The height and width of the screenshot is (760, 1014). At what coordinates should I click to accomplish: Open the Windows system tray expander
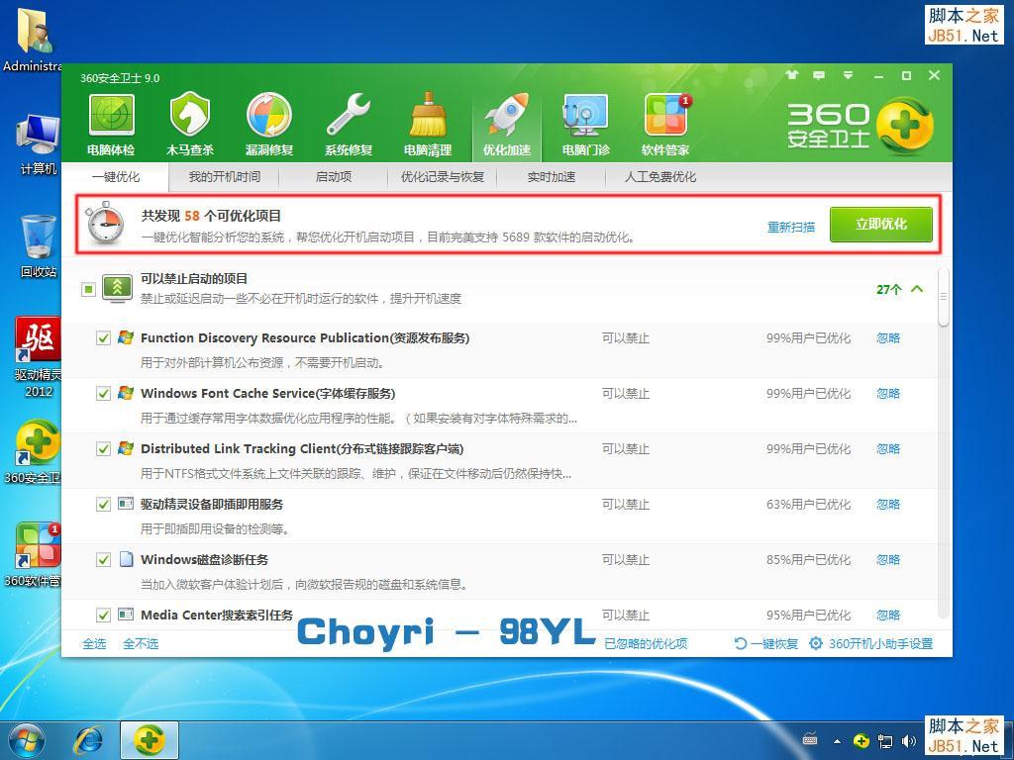point(838,740)
